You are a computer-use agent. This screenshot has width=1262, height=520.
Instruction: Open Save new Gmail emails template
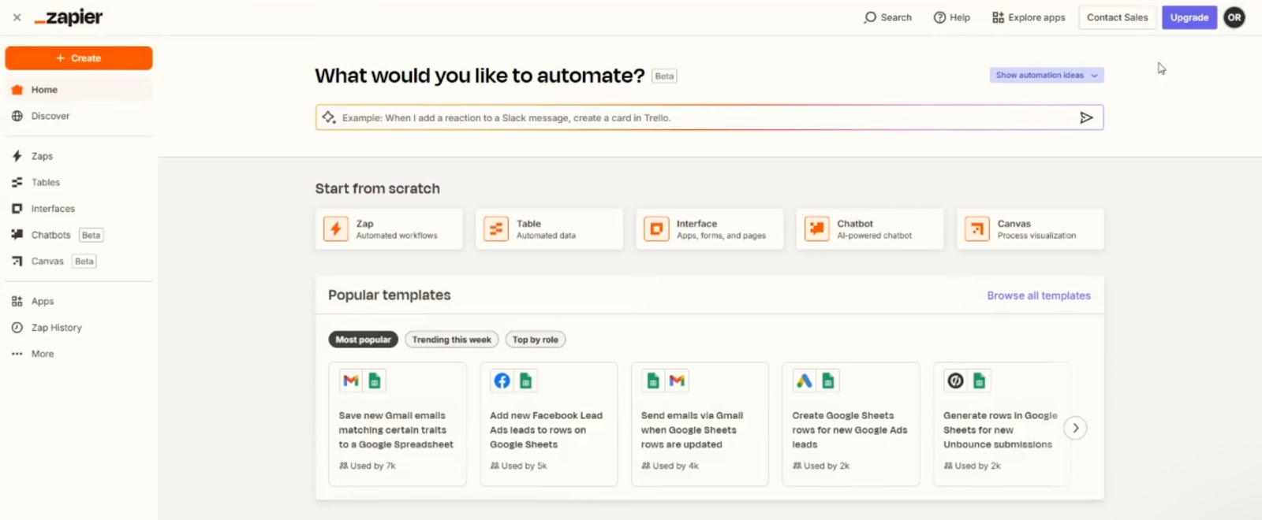[x=398, y=424]
